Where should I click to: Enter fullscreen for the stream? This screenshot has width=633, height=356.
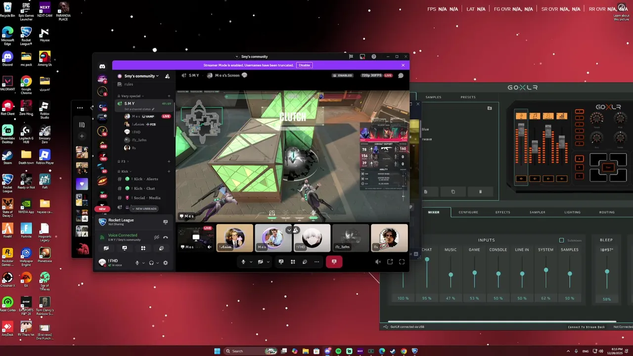click(x=402, y=262)
